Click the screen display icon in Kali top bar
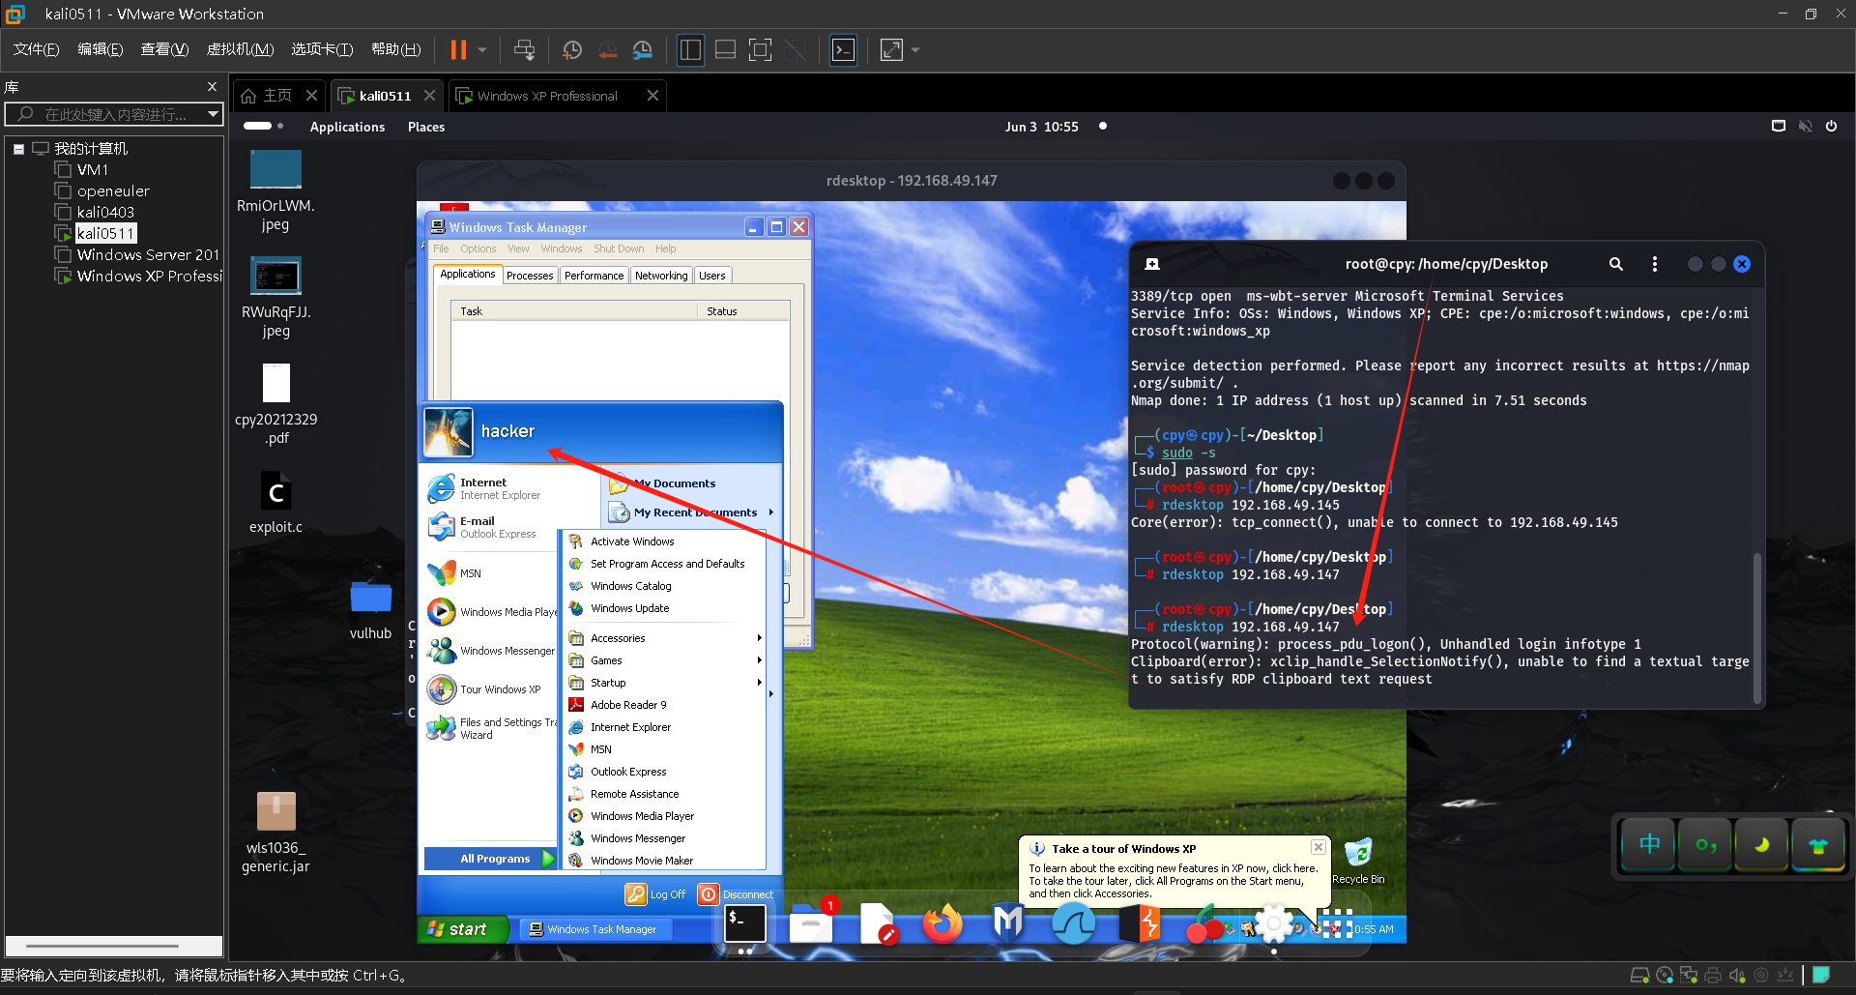The height and width of the screenshot is (995, 1856). 1778,126
